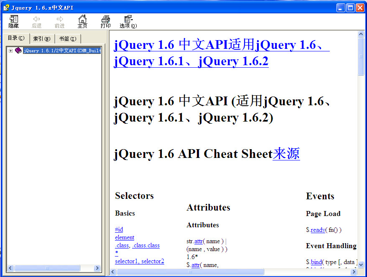Maximize the Jquery 1.6.x中文API window
The width and height of the screenshot is (367, 277).
350,8
